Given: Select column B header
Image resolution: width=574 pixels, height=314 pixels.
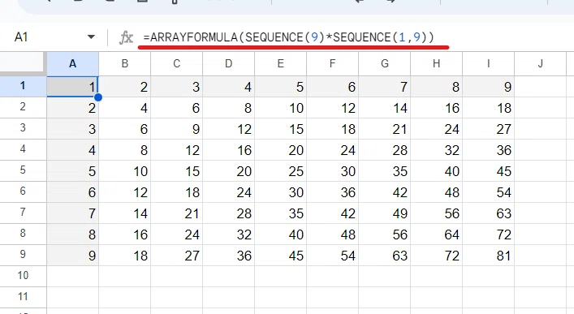Looking at the screenshot, I should pyautogui.click(x=125, y=63).
